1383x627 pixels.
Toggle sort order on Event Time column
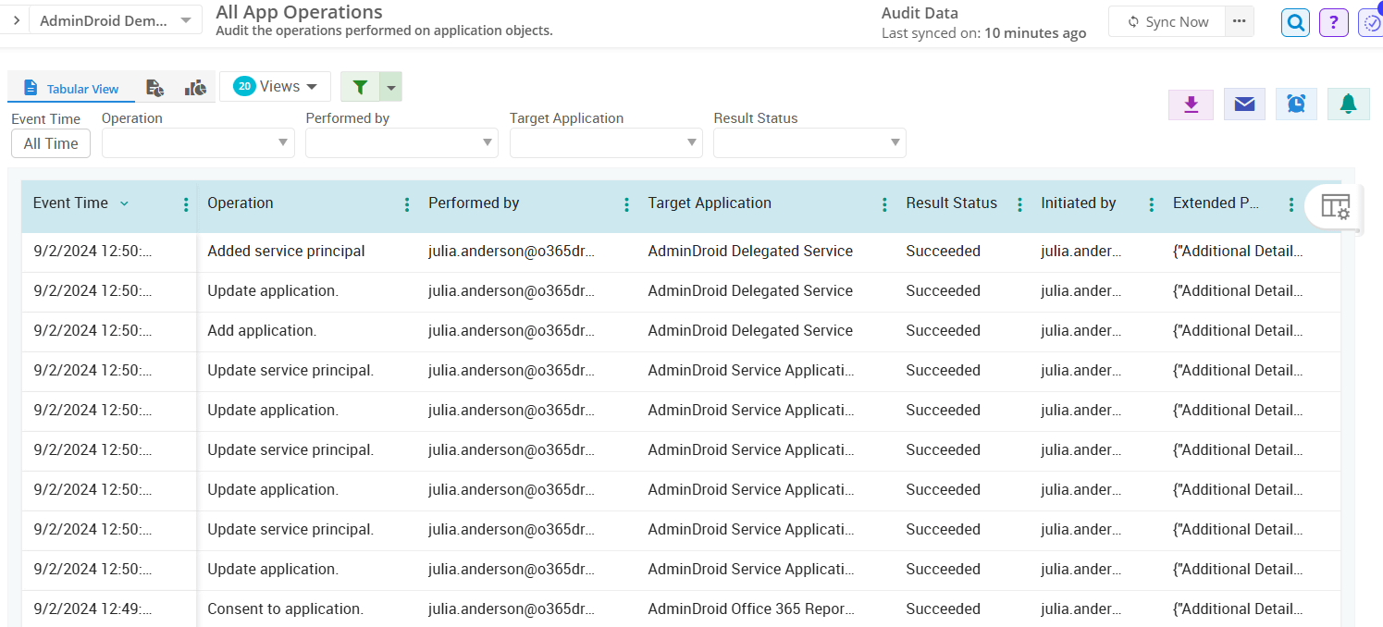[123, 203]
